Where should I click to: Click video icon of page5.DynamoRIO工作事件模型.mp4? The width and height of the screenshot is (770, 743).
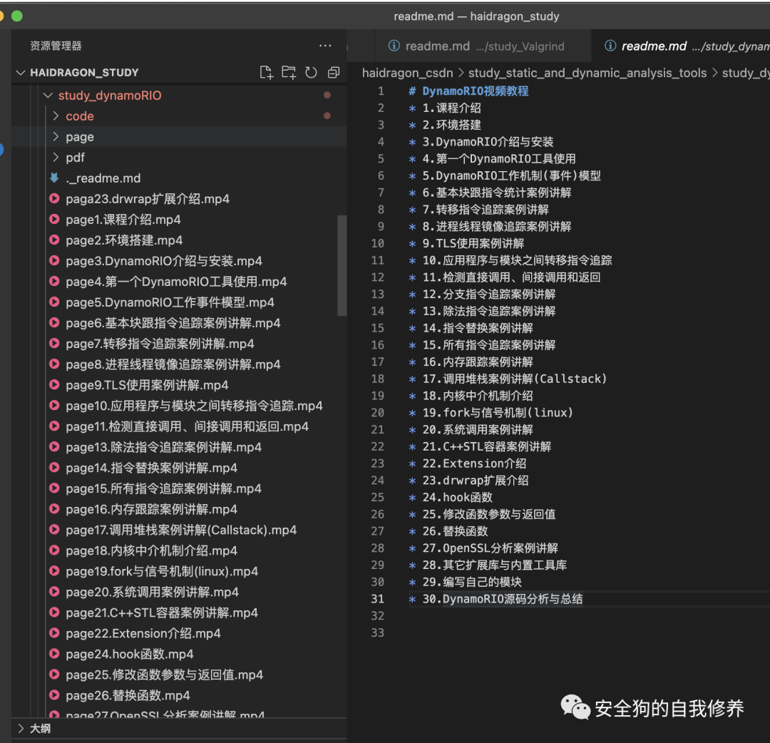click(54, 302)
